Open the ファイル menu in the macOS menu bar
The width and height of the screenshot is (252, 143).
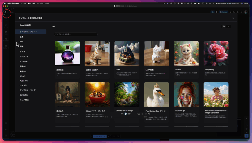(x=24, y=3)
